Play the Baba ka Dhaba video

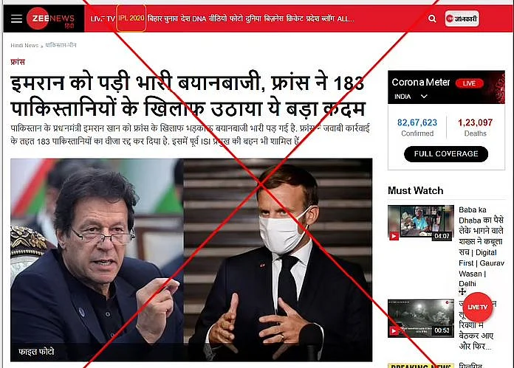[x=421, y=223]
